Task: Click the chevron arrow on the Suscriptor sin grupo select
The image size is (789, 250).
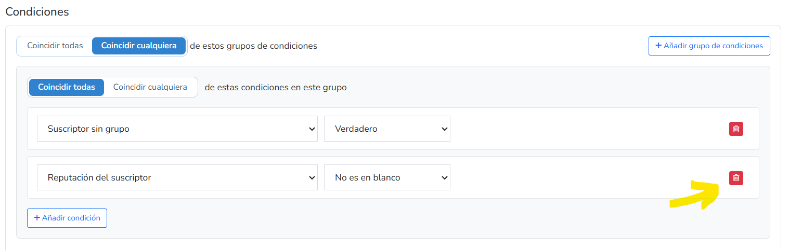Action: pos(312,129)
